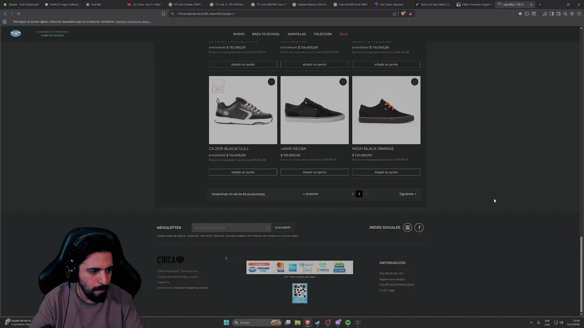Click the newsletter email input field
This screenshot has width=584, height=328.
(x=231, y=227)
